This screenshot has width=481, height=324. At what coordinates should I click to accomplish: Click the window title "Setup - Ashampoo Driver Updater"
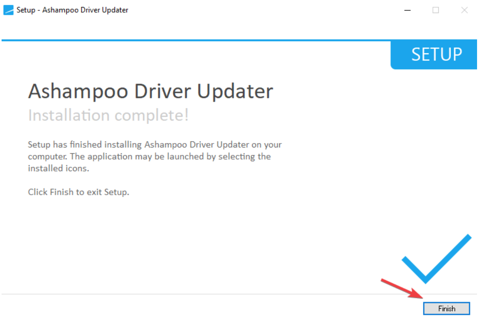pyautogui.click(x=72, y=10)
